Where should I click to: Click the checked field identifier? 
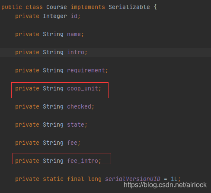pos(79,106)
